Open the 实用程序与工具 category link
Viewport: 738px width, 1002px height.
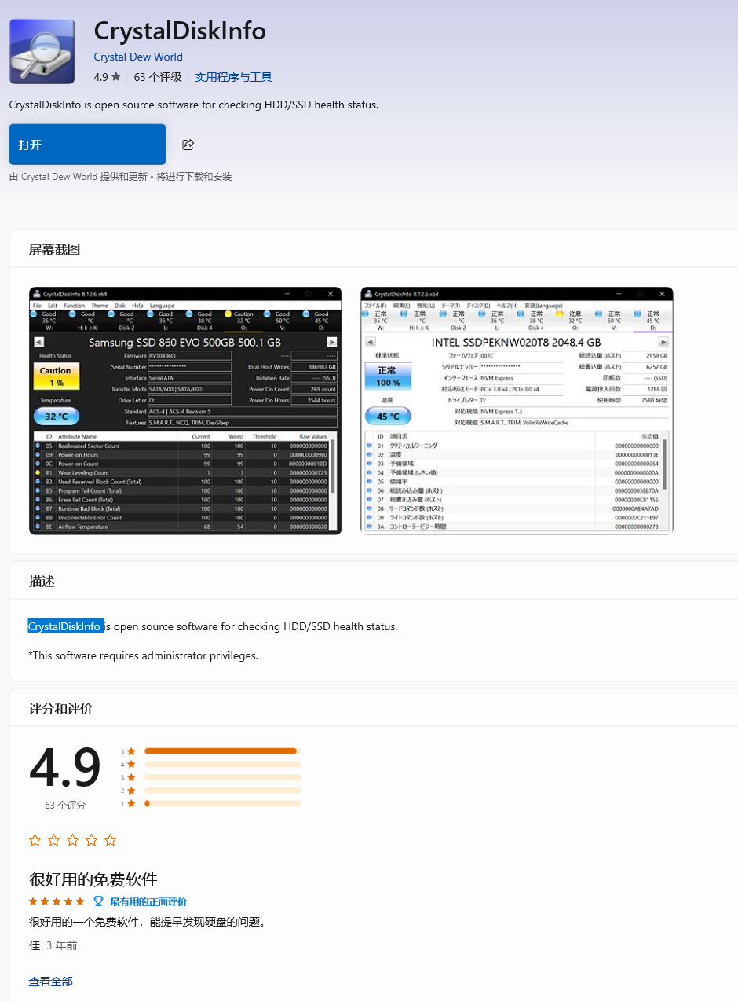point(233,77)
